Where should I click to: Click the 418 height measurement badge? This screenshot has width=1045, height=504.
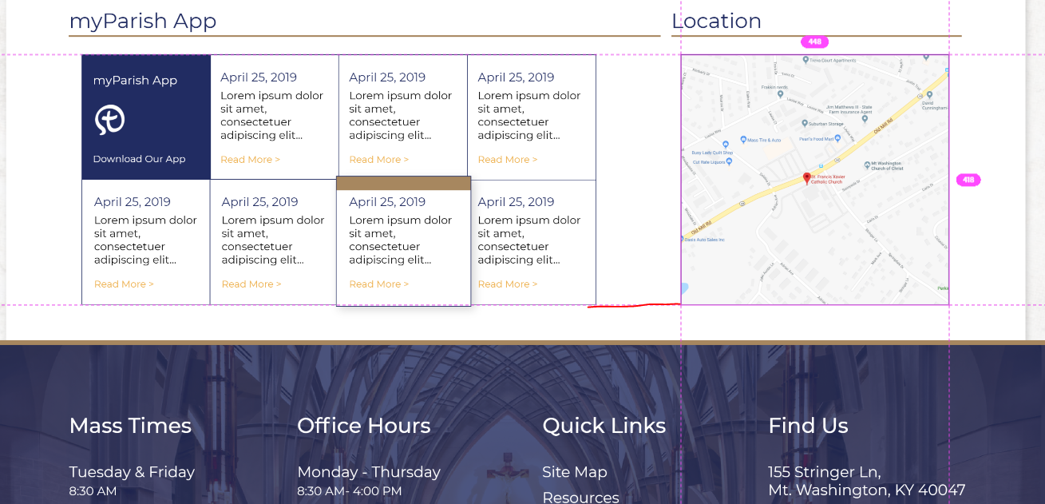click(968, 180)
